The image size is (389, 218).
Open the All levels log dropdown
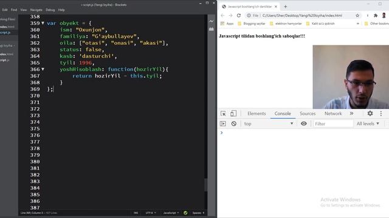point(368,124)
